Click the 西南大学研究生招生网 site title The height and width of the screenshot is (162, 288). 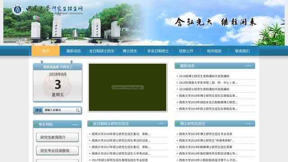tap(54, 9)
